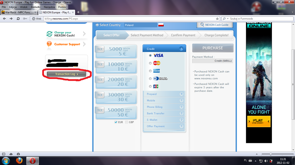Open the volume speaker tray icon
Viewport: 295px width, 165px height.
click(x=266, y=161)
